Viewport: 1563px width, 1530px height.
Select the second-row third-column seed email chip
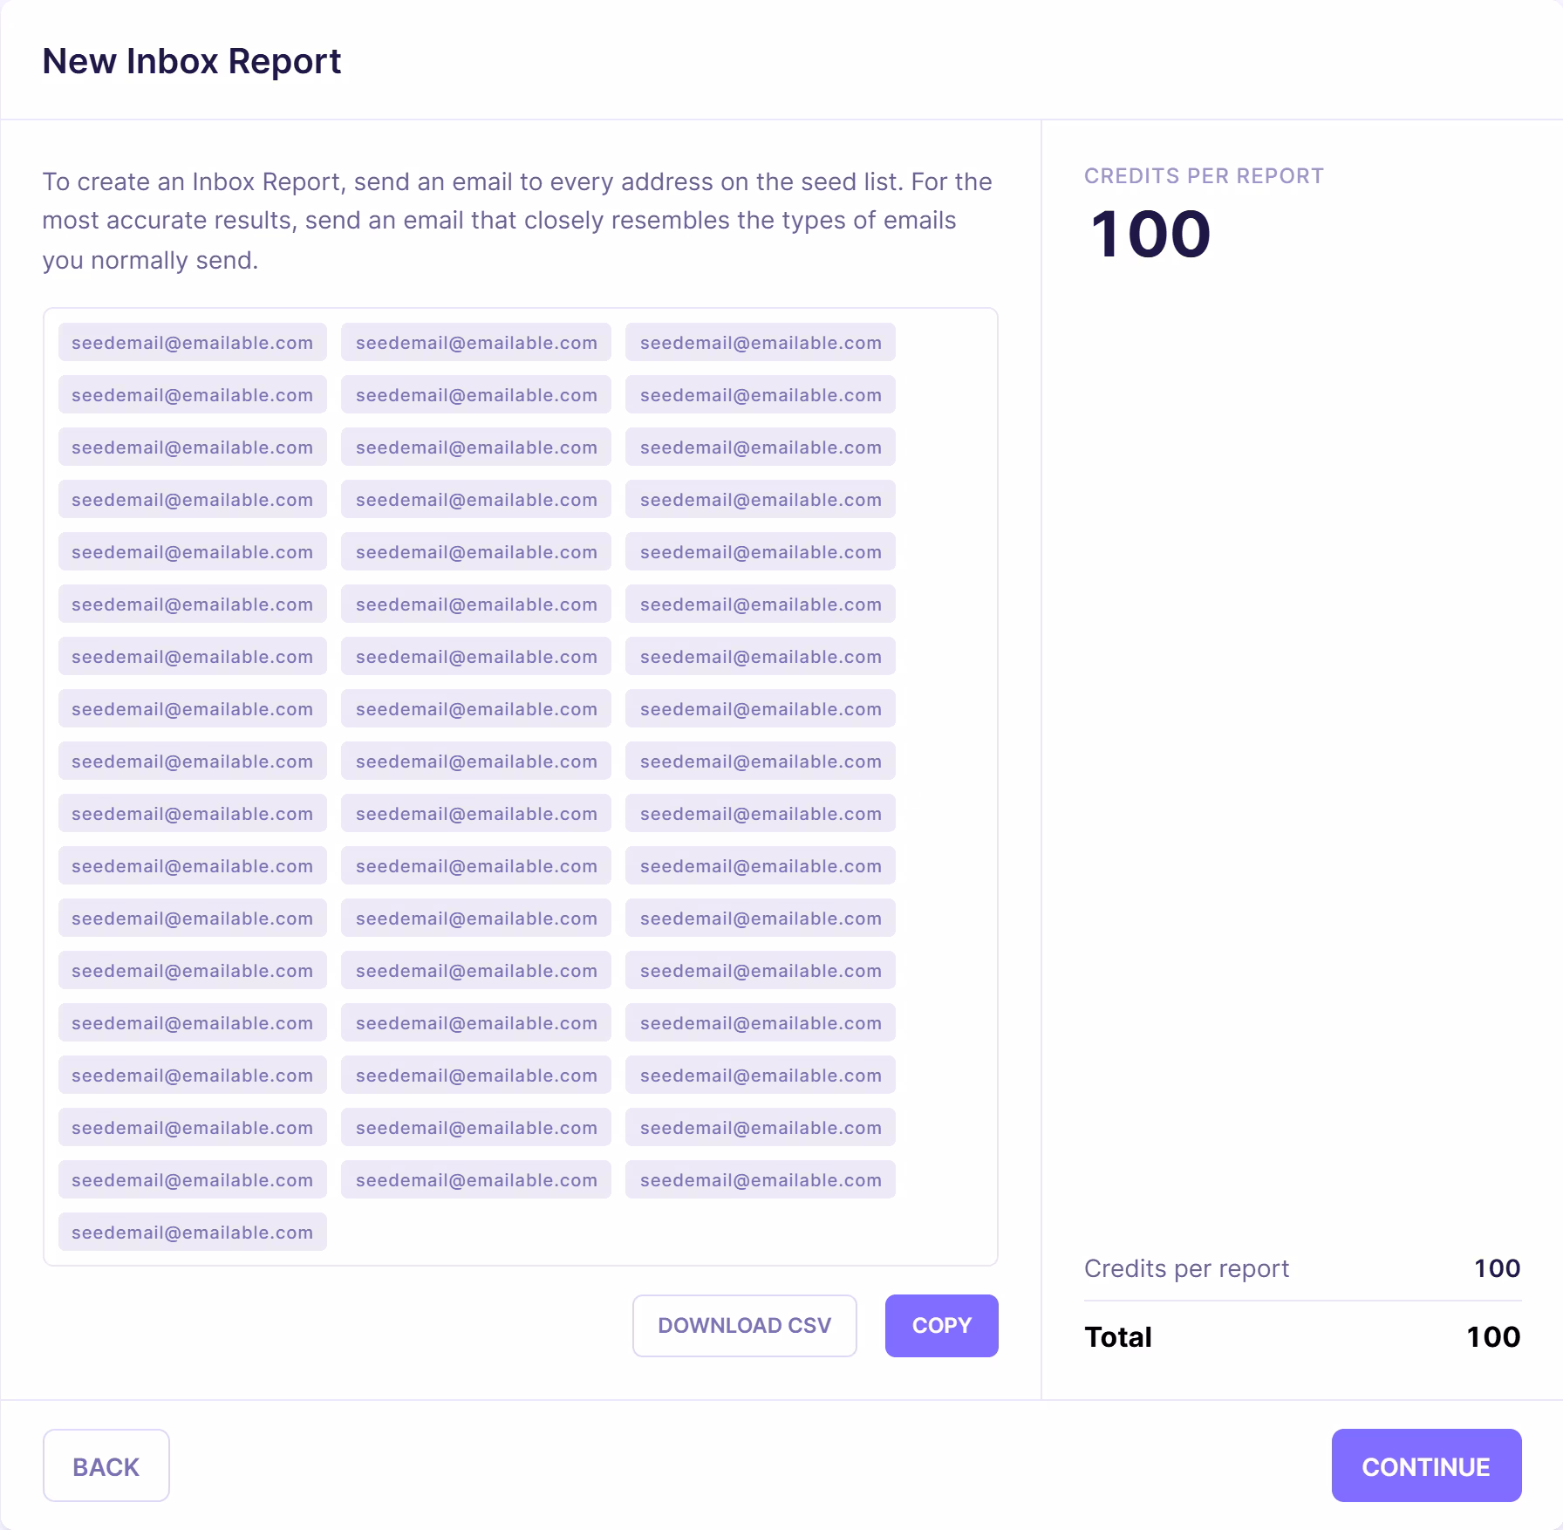[x=761, y=395]
